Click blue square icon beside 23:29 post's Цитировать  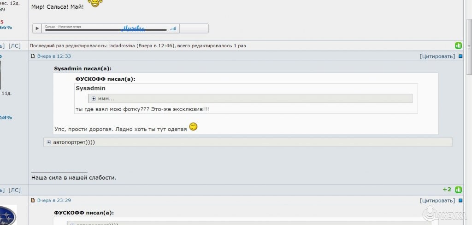pyautogui.click(x=460, y=200)
